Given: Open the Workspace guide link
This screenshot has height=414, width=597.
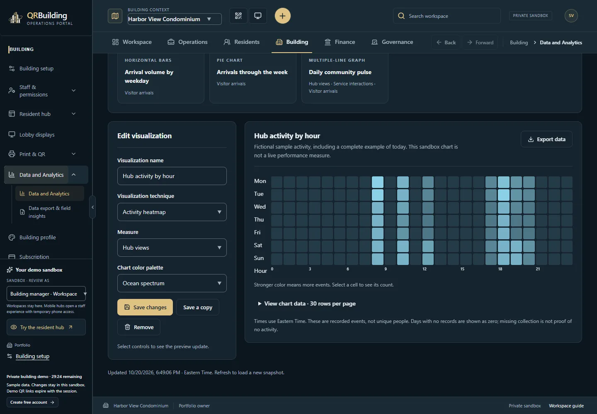Looking at the screenshot, I should coord(566,406).
